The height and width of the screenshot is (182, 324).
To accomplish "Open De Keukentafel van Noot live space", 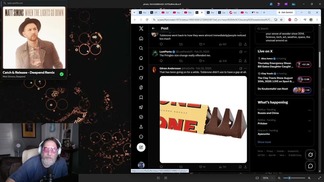I will 273,89.
